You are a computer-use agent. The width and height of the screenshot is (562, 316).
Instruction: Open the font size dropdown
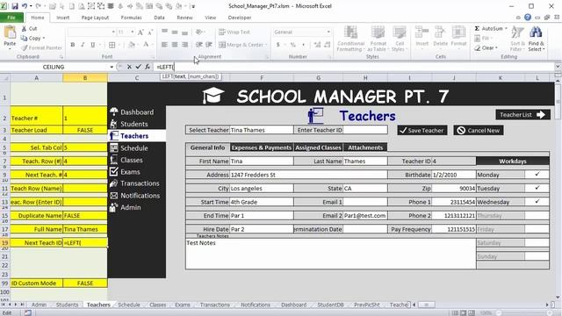click(x=133, y=32)
